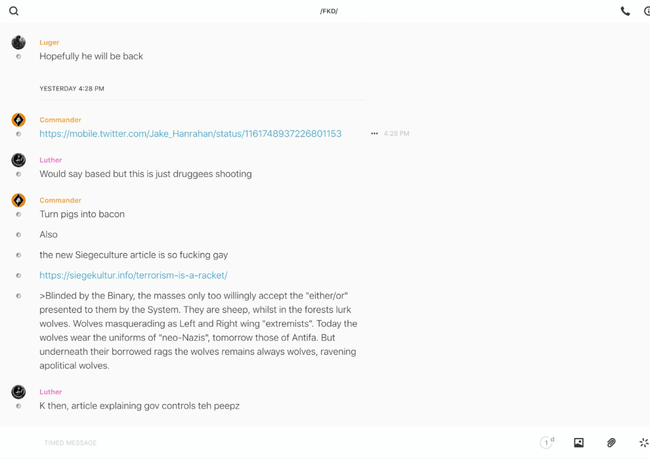The height and width of the screenshot is (459, 650).
Task: Toggle the 1d timed message timer
Action: click(547, 443)
